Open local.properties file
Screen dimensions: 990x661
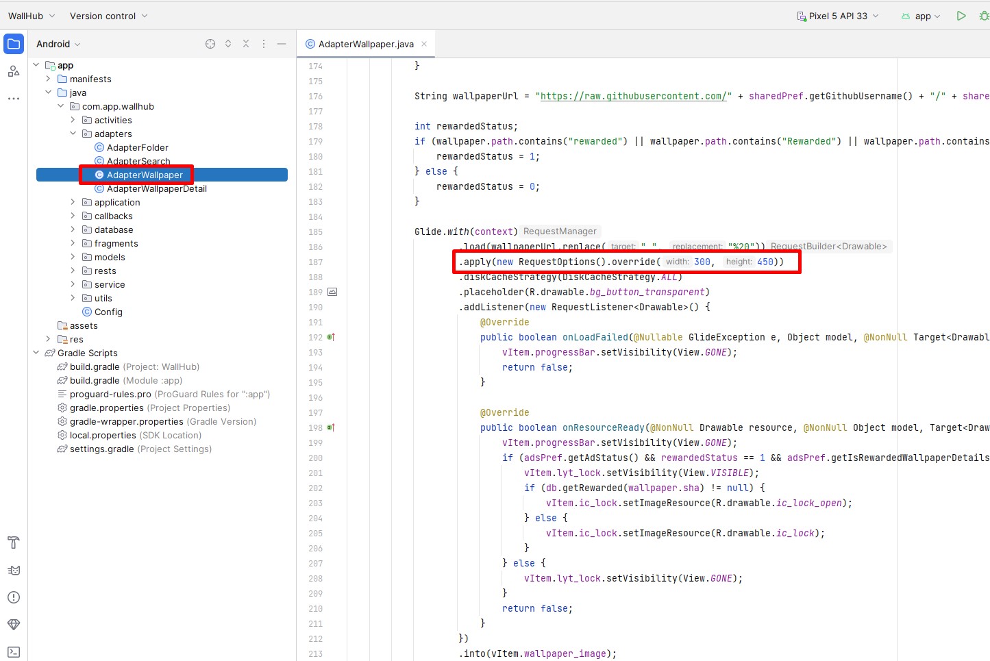[136, 435]
